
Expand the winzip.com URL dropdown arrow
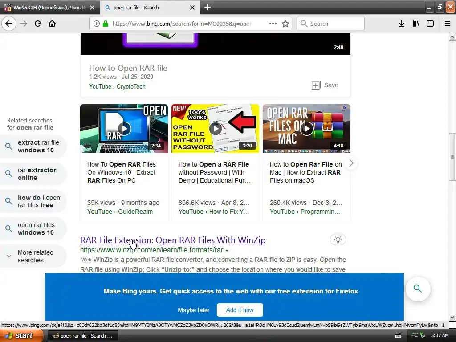[227, 250]
